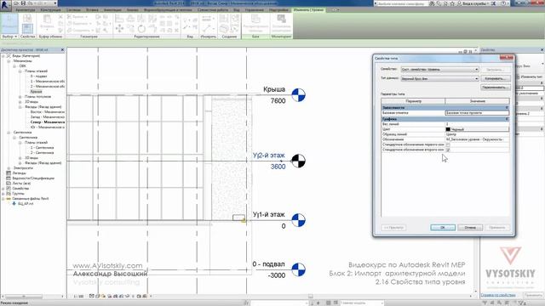This screenshot has width=545, height=306.
Task: Click the Семейства icon in project browser
Action: 9,189
